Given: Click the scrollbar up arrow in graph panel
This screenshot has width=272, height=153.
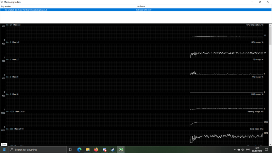Looking at the screenshot, I should 270,25.
